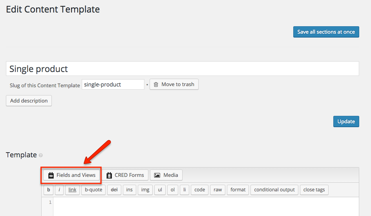The width and height of the screenshot is (371, 216).
Task: Insert list item with li button
Action: [185, 190]
